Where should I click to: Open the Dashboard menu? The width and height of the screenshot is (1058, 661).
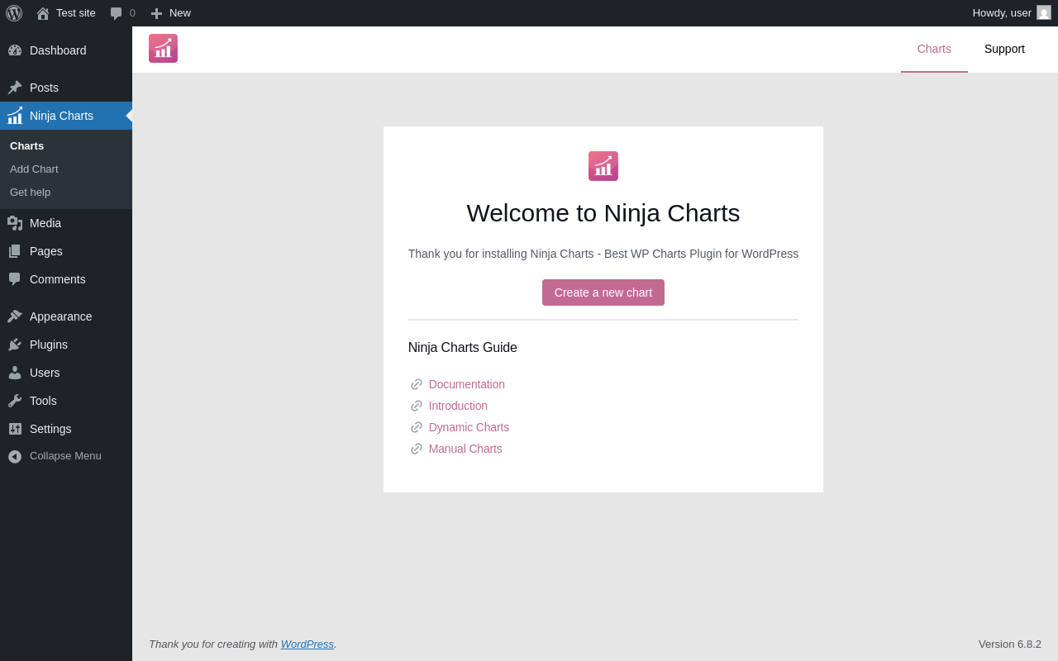coord(66,50)
